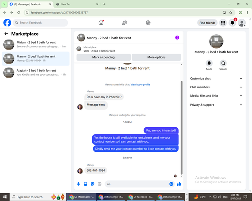The image size is (252, 201).
Task: Click 'Yes, are you interested?' message
Action: [x=161, y=130]
